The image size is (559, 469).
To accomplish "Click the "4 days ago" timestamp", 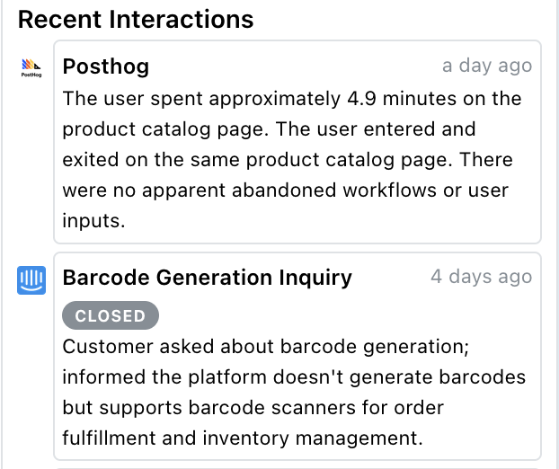I will tap(481, 278).
